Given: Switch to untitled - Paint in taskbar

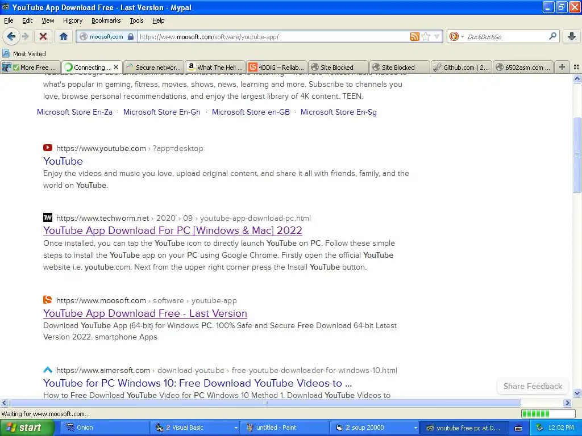Looking at the screenshot, I should [285, 428].
